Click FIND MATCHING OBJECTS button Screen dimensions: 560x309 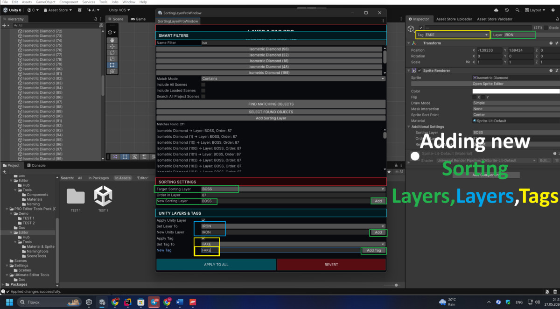pos(271,104)
